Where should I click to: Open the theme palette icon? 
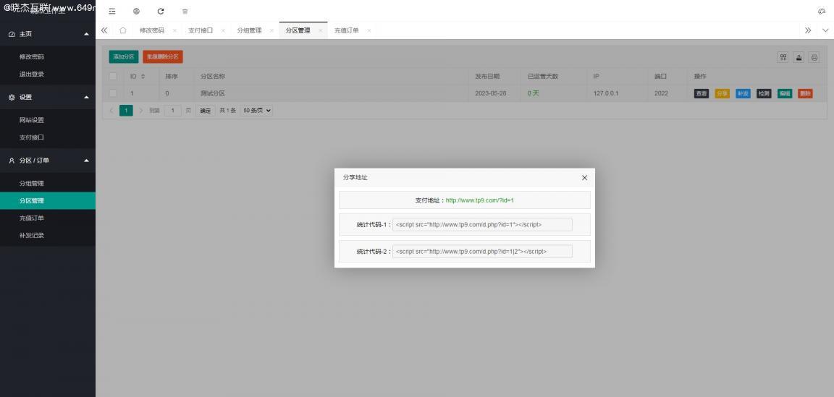pyautogui.click(x=821, y=11)
